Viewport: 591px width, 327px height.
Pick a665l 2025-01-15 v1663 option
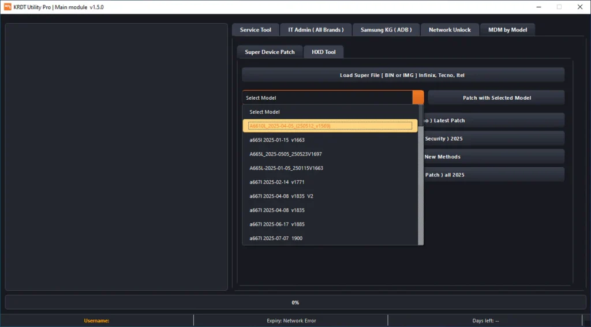(x=276, y=140)
